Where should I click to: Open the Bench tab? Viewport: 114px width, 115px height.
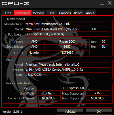click(78, 13)
